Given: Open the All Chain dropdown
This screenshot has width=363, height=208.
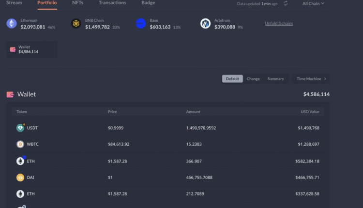Looking at the screenshot, I should (x=313, y=4).
